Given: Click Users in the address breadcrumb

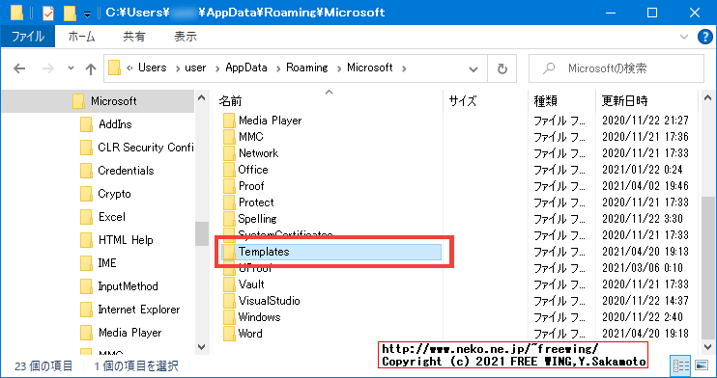Looking at the screenshot, I should coord(153,67).
